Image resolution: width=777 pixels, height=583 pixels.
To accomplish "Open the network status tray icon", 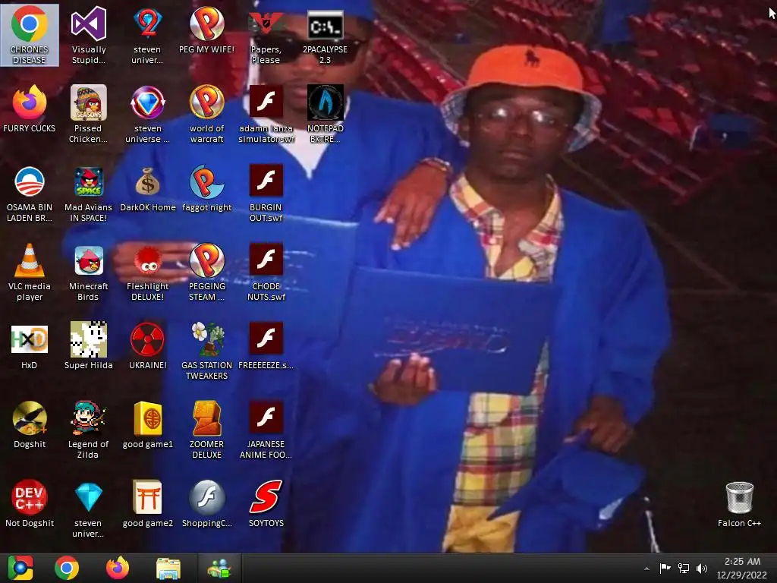I will (x=684, y=568).
